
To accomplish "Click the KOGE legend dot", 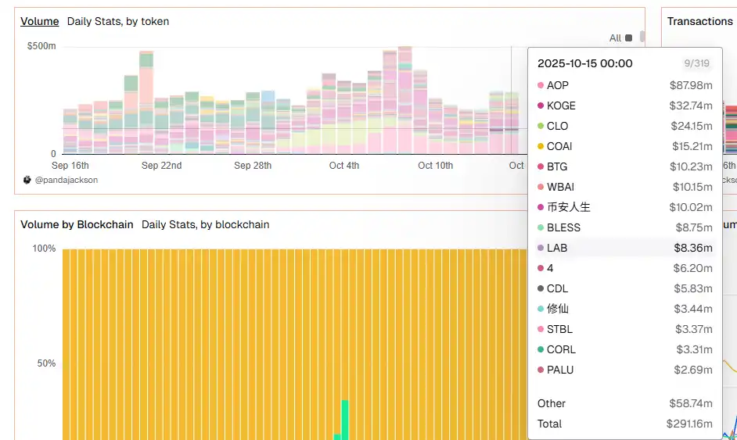I will click(x=541, y=106).
